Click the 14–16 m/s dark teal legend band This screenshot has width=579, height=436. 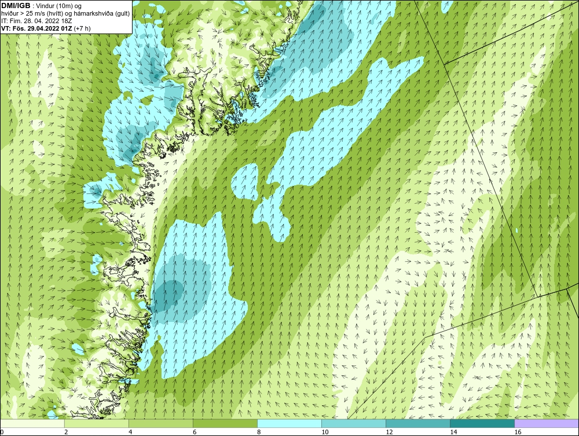coord(482,423)
